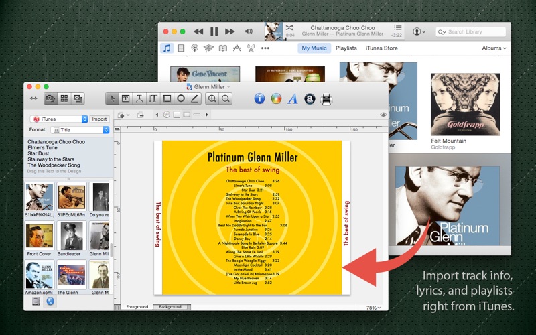Open the Format Title dropdown
The image size is (536, 335).
click(x=80, y=130)
